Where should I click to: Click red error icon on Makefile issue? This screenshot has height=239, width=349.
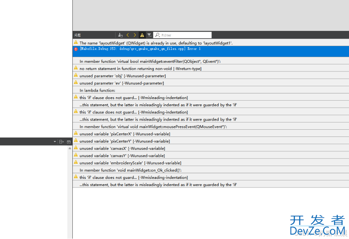click(x=76, y=49)
